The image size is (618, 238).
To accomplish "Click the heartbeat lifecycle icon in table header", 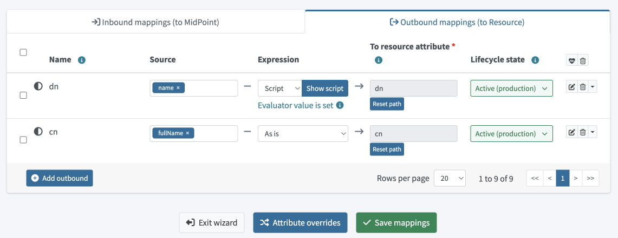I will pos(571,61).
